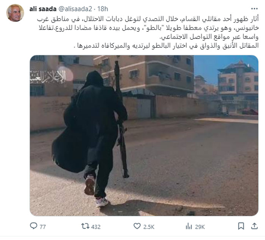
Task: Open the reply comment icon
Action: (34, 226)
